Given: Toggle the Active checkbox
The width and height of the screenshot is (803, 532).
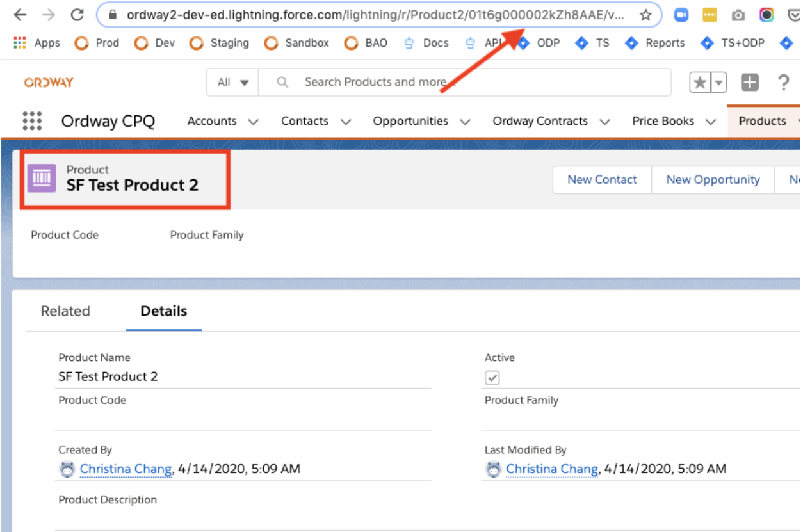Looking at the screenshot, I should [492, 378].
